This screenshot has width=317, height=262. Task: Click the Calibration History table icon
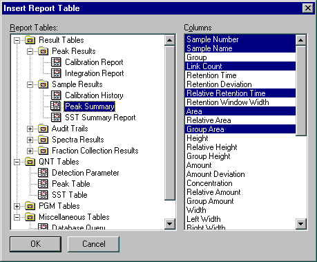(x=56, y=95)
